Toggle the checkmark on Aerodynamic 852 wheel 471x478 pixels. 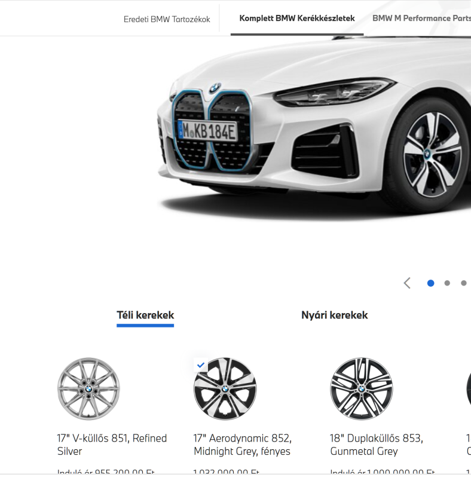pyautogui.click(x=201, y=365)
